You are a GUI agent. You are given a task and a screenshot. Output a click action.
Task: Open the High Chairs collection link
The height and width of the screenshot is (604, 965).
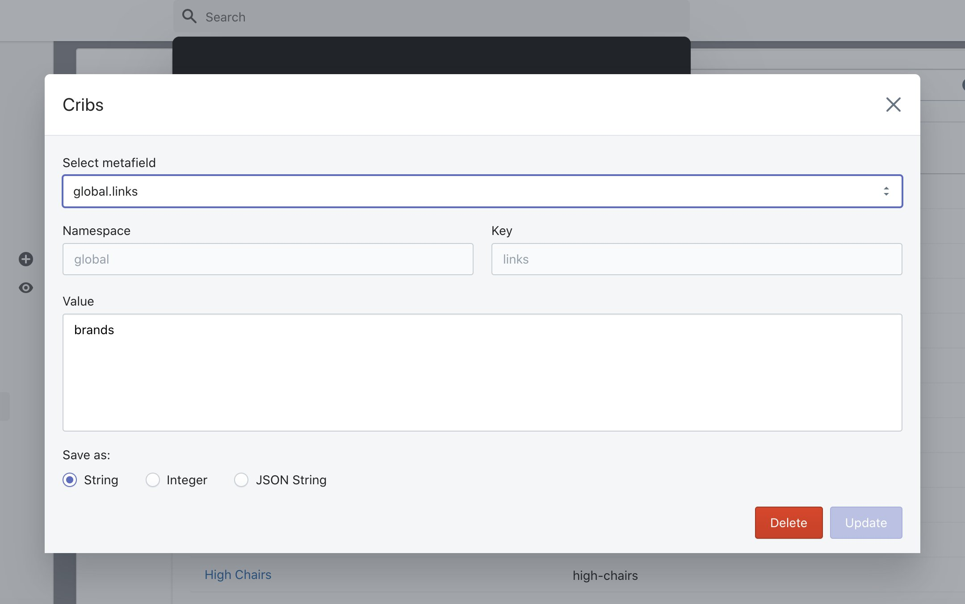click(x=238, y=575)
